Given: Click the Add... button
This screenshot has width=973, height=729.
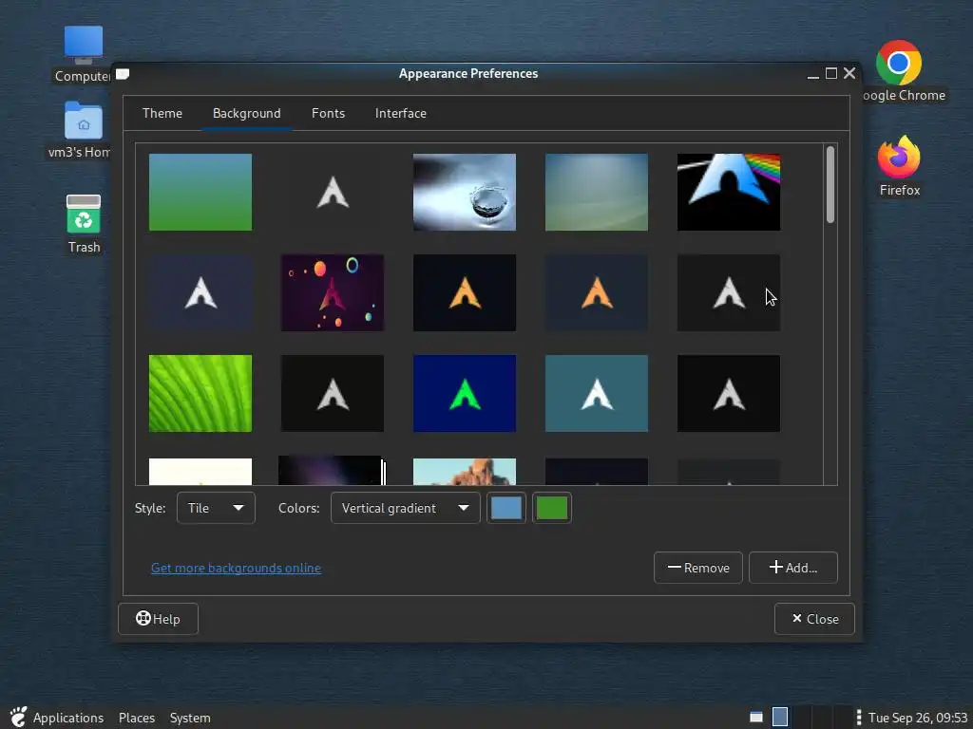Looking at the screenshot, I should pyautogui.click(x=793, y=568).
